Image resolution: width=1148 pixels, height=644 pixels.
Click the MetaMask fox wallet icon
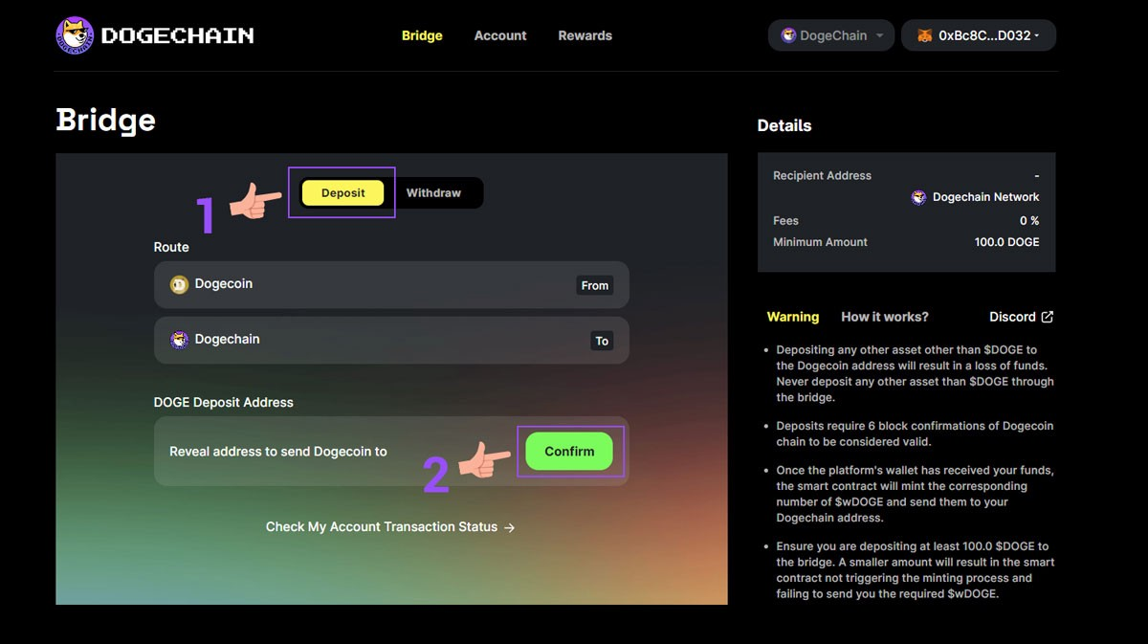924,35
